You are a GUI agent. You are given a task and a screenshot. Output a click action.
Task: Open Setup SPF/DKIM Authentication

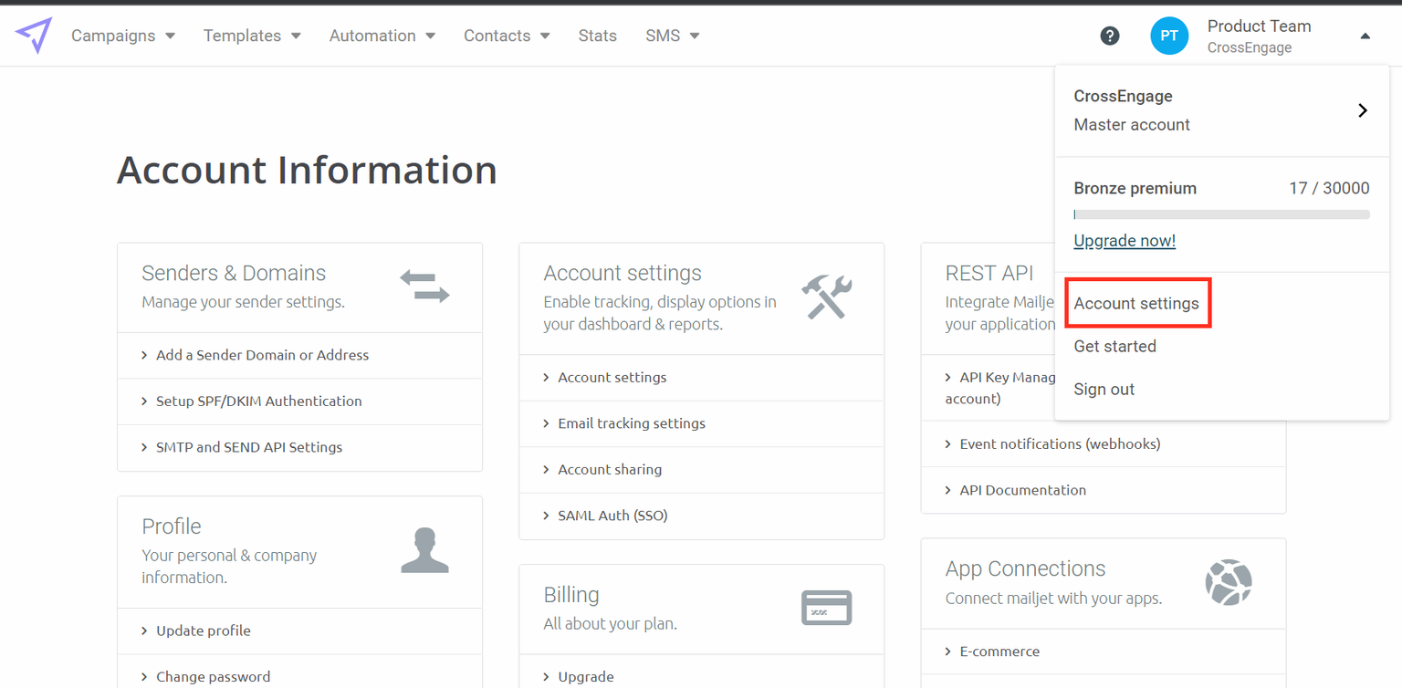tap(259, 401)
